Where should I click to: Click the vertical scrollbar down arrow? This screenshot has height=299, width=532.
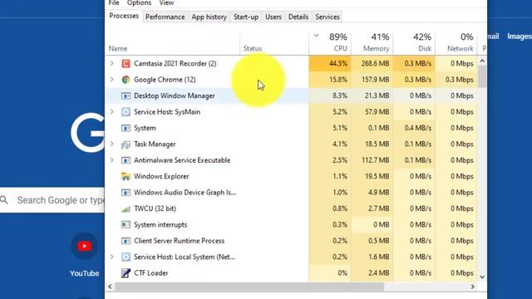482,277
